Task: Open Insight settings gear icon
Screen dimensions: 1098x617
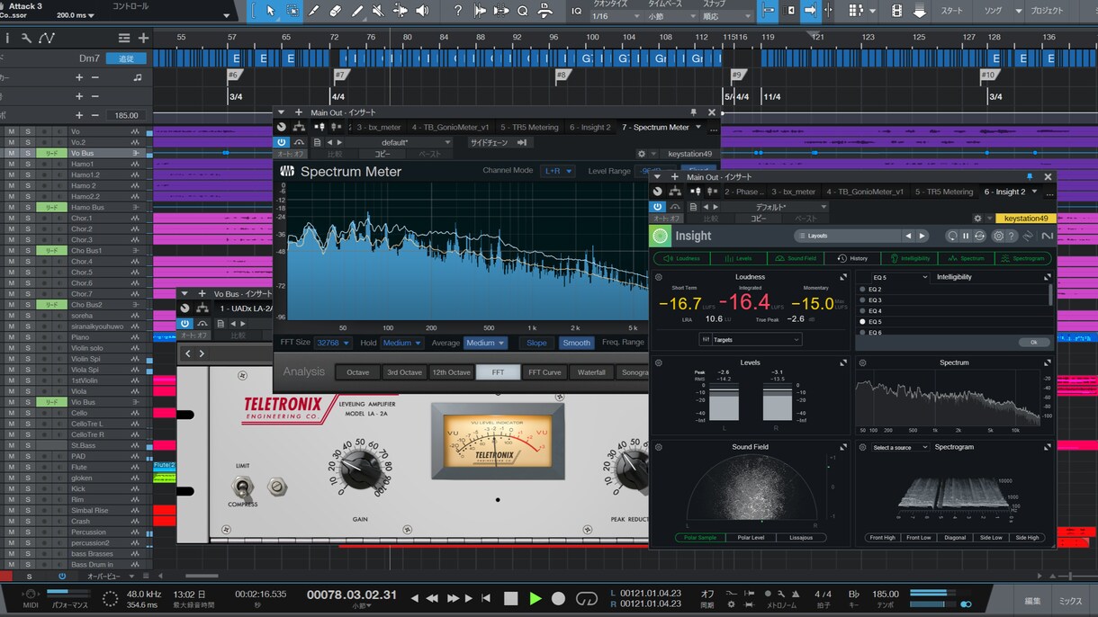Action: pyautogui.click(x=998, y=236)
